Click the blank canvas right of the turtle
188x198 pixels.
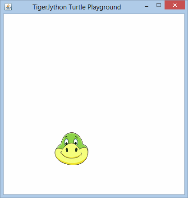tap(135, 148)
